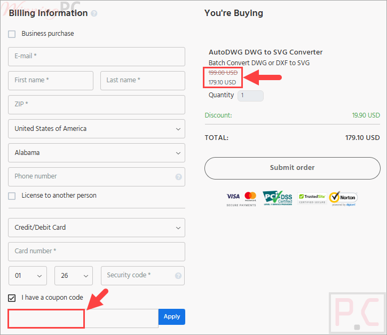387x335 pixels.
Task: Click the Phone number help icon
Action: [x=178, y=177]
